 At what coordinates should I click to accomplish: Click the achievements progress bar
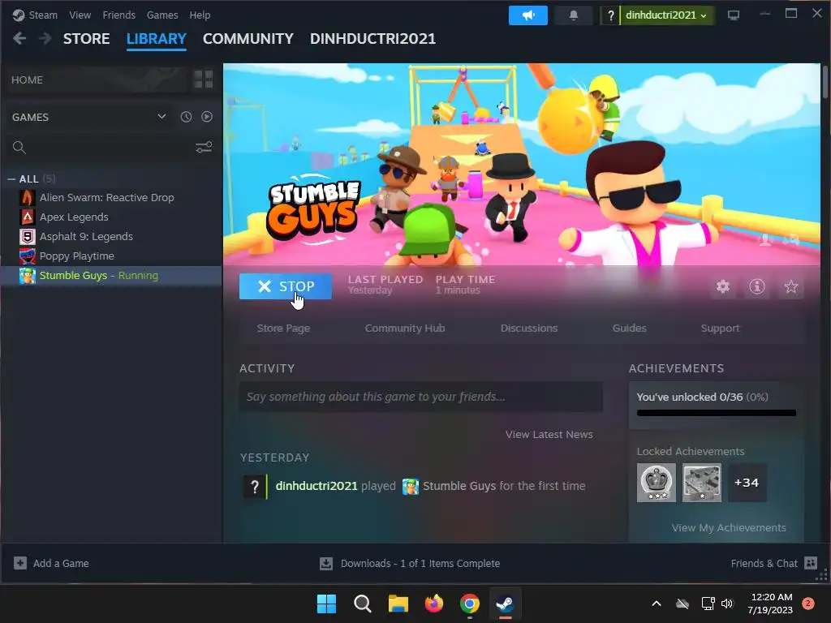(x=716, y=413)
